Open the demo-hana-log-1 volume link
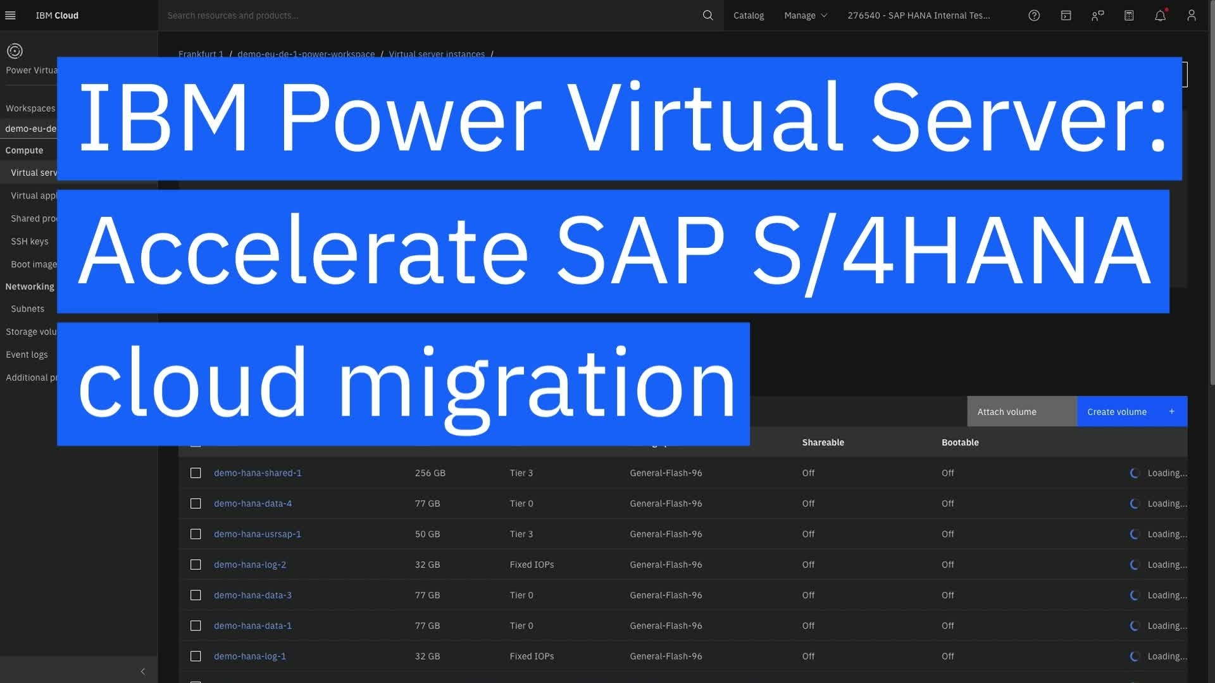Image resolution: width=1215 pixels, height=683 pixels. [x=250, y=656]
